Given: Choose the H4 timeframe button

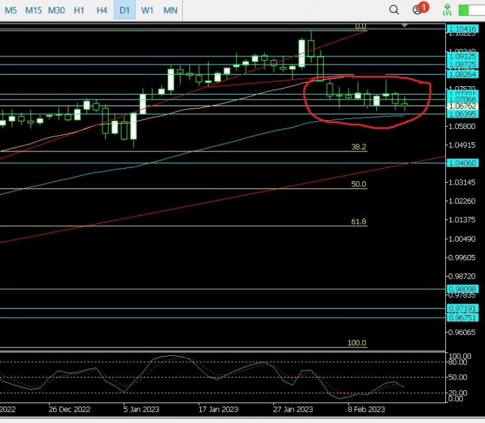Looking at the screenshot, I should coord(102,10).
